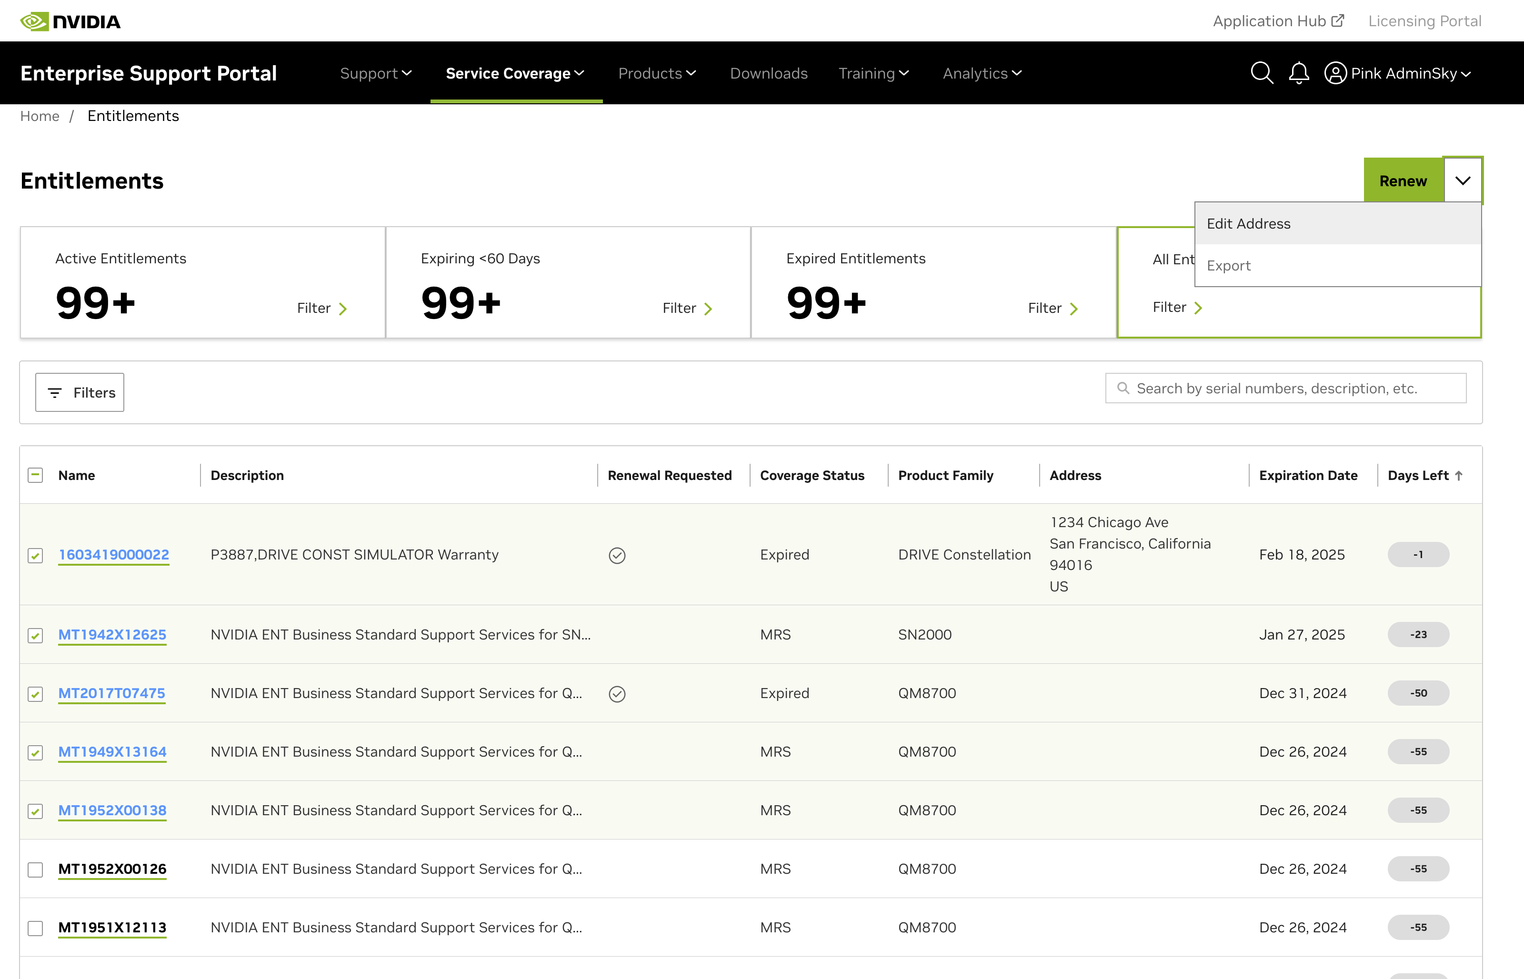Go to Downloads page
The height and width of the screenshot is (979, 1524).
(x=769, y=73)
